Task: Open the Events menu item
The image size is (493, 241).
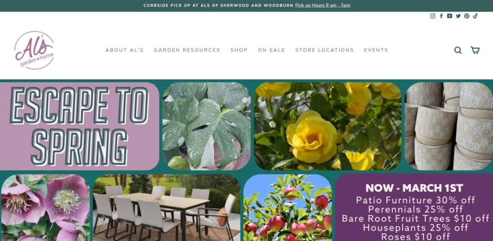Action: [x=376, y=50]
